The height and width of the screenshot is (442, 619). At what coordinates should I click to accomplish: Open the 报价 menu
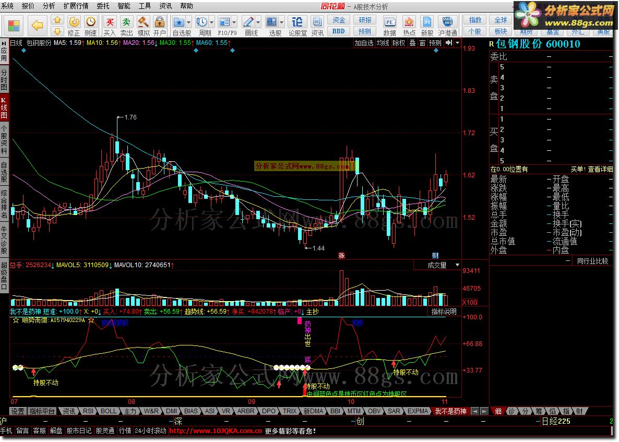click(28, 6)
